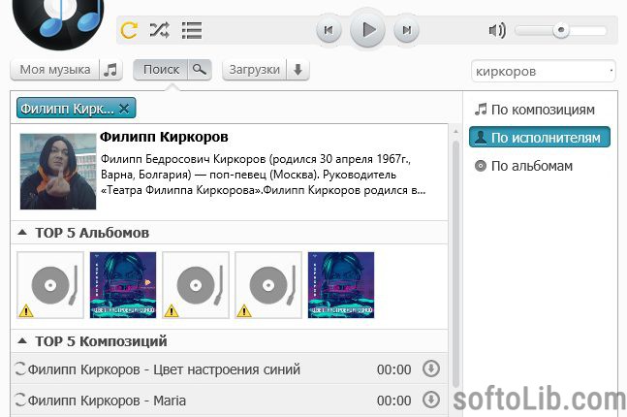Click the Филипп Киркоров artist photo

58,172
